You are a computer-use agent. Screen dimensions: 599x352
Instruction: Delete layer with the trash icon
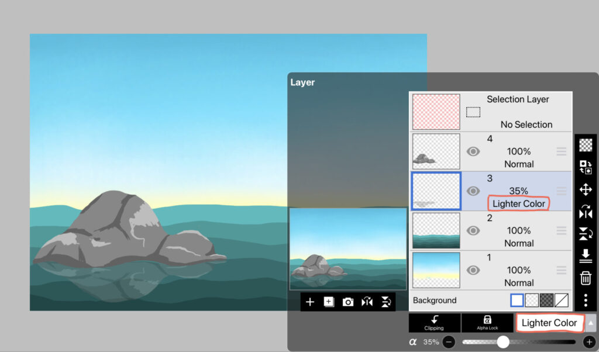(x=585, y=278)
